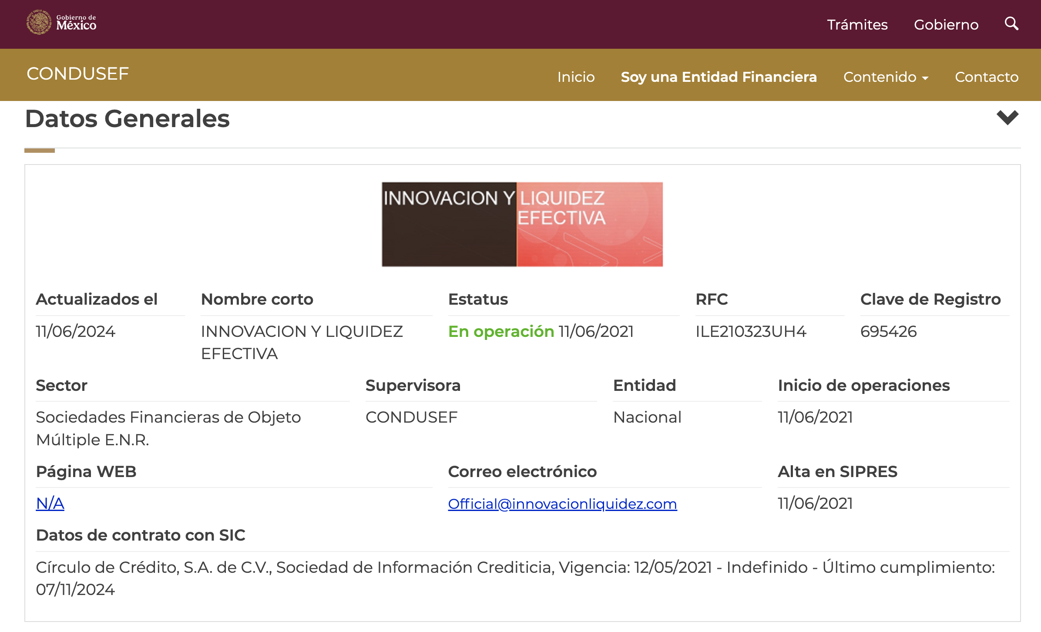Open the Gobierno menu item

pos(946,25)
